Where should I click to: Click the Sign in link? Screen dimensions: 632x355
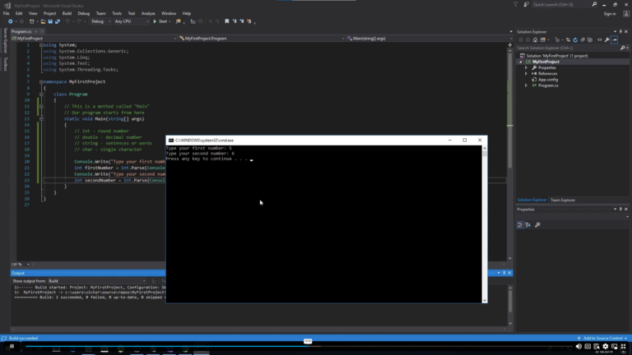[610, 13]
